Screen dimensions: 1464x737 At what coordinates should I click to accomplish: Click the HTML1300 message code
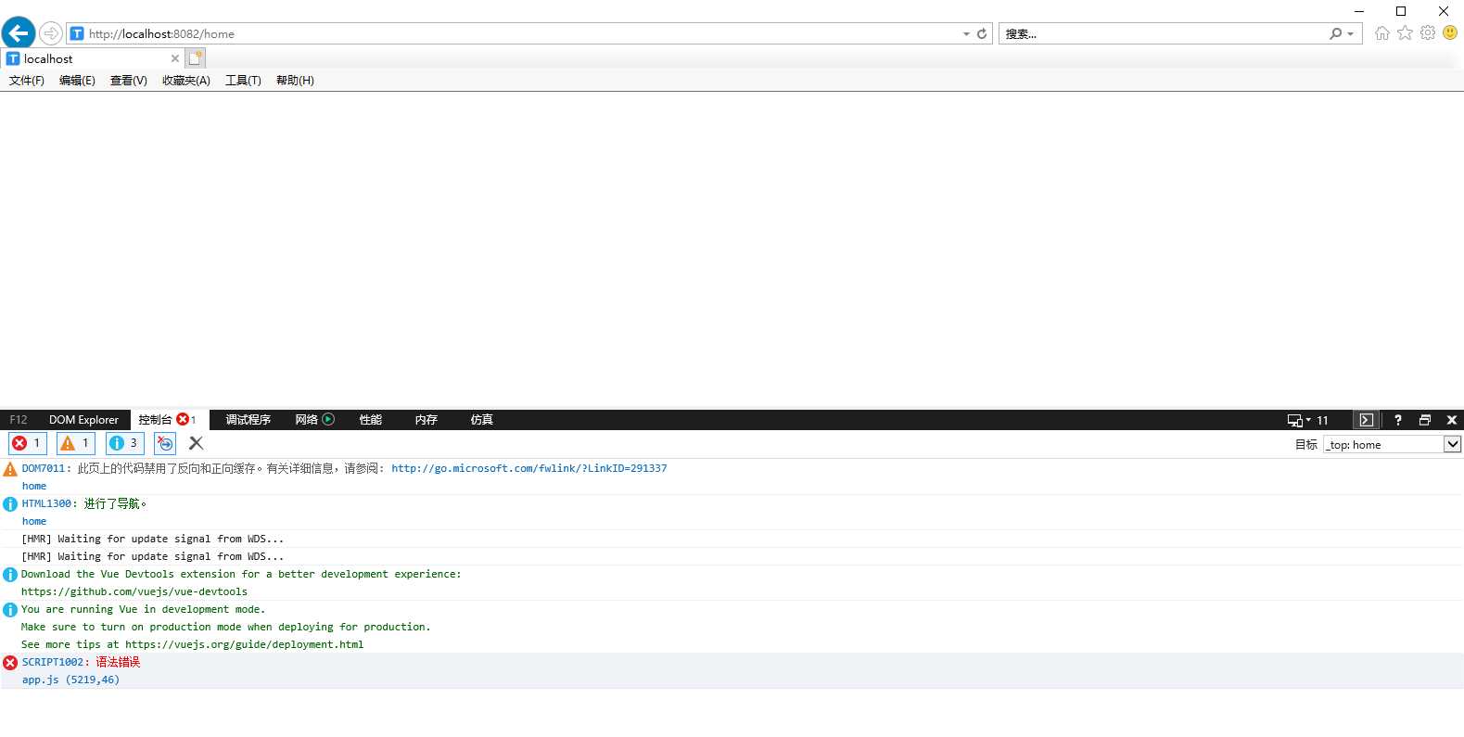click(46, 503)
